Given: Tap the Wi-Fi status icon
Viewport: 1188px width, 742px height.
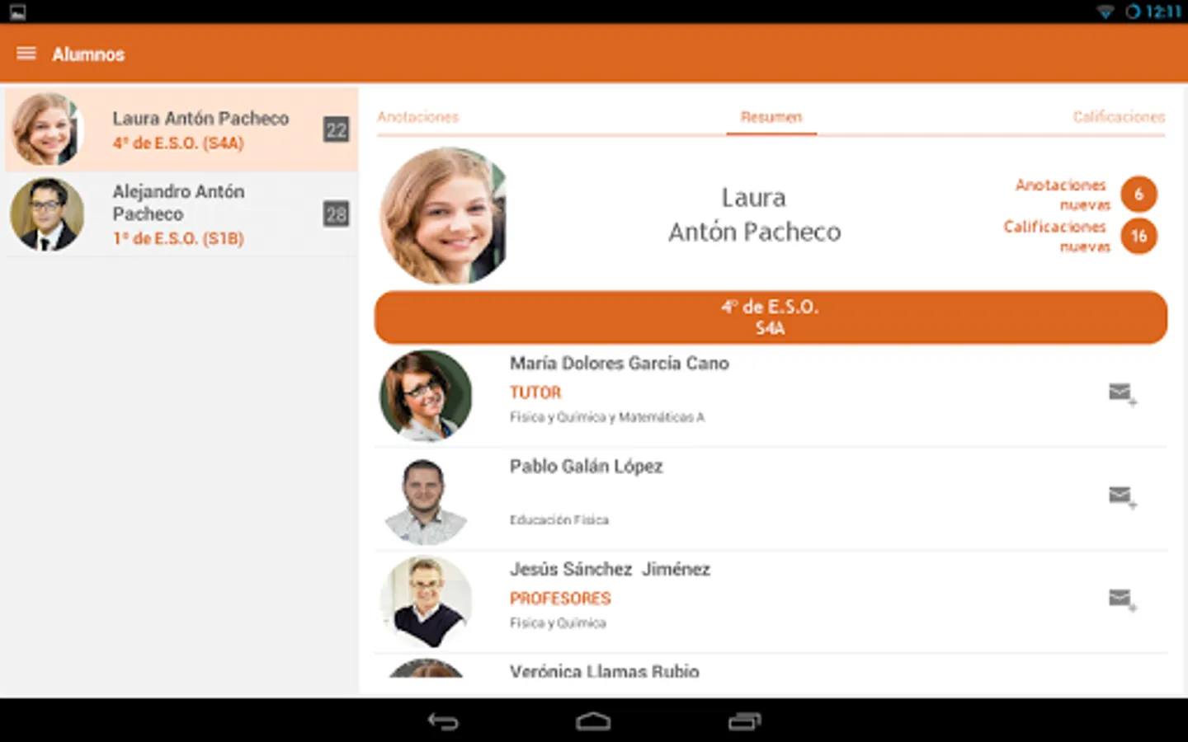Looking at the screenshot, I should point(1105,12).
